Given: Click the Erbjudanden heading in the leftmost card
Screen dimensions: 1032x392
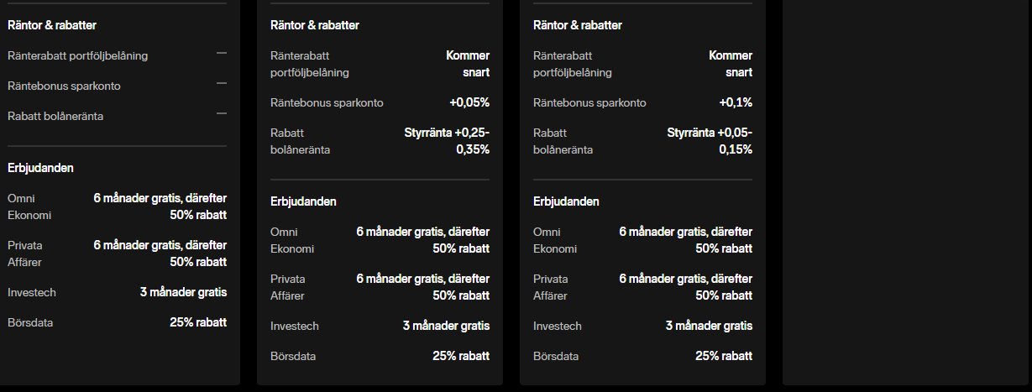Looking at the screenshot, I should (40, 168).
